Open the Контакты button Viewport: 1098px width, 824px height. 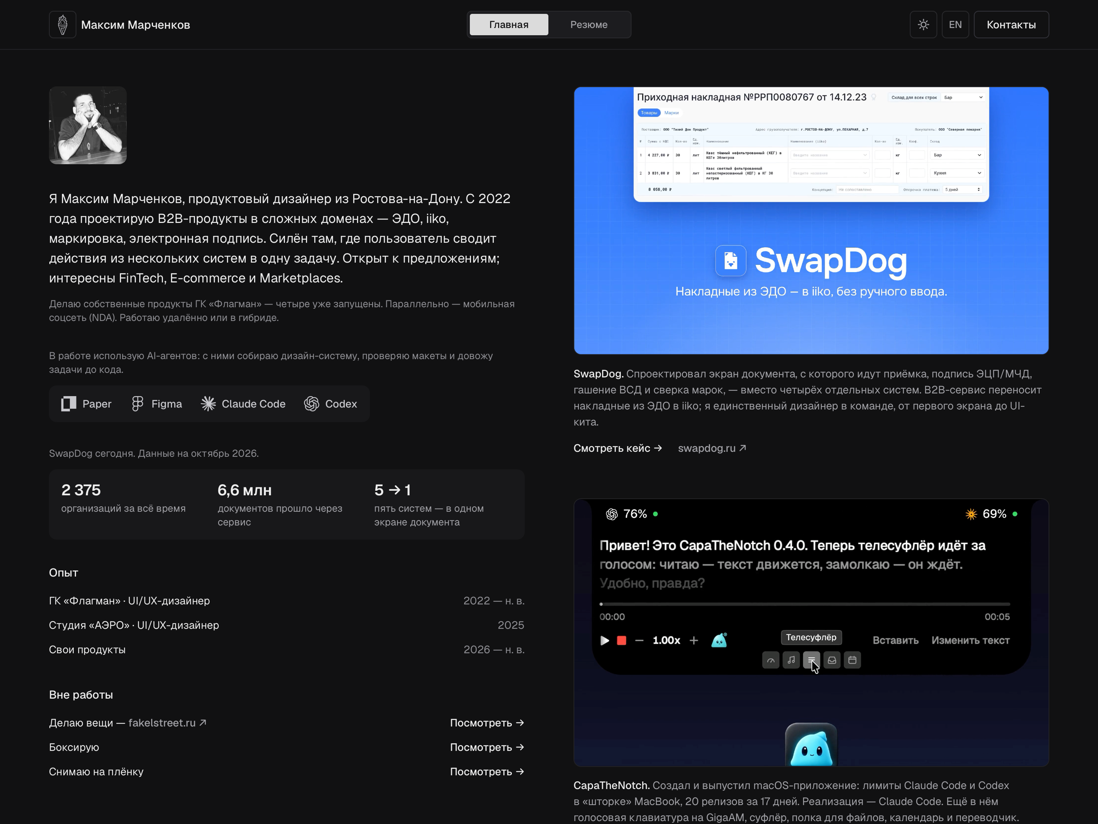tap(1011, 24)
